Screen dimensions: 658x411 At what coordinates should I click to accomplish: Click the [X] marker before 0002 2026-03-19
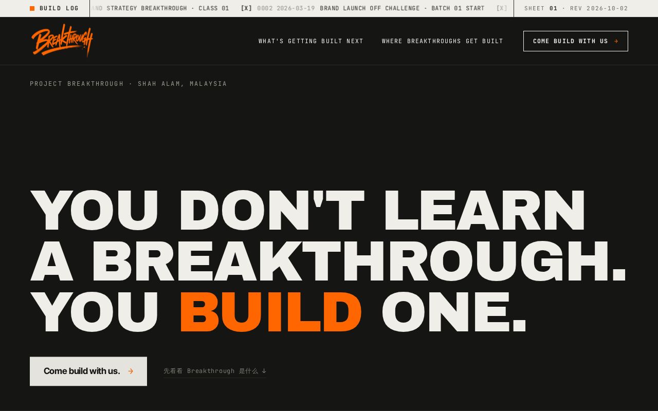pyautogui.click(x=246, y=8)
